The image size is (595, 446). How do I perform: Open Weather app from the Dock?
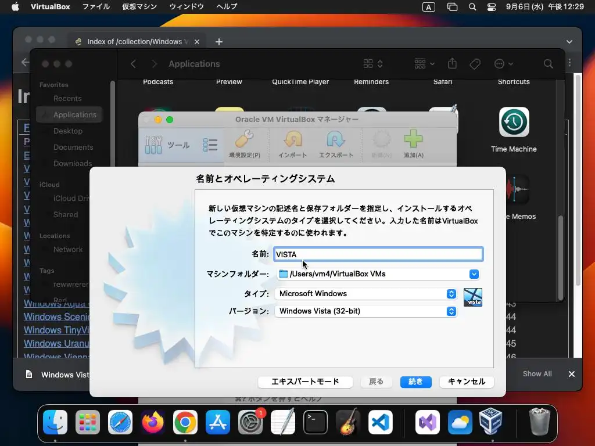click(x=460, y=422)
